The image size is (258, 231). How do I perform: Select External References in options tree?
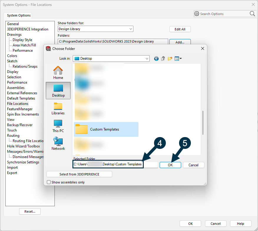click(x=22, y=93)
